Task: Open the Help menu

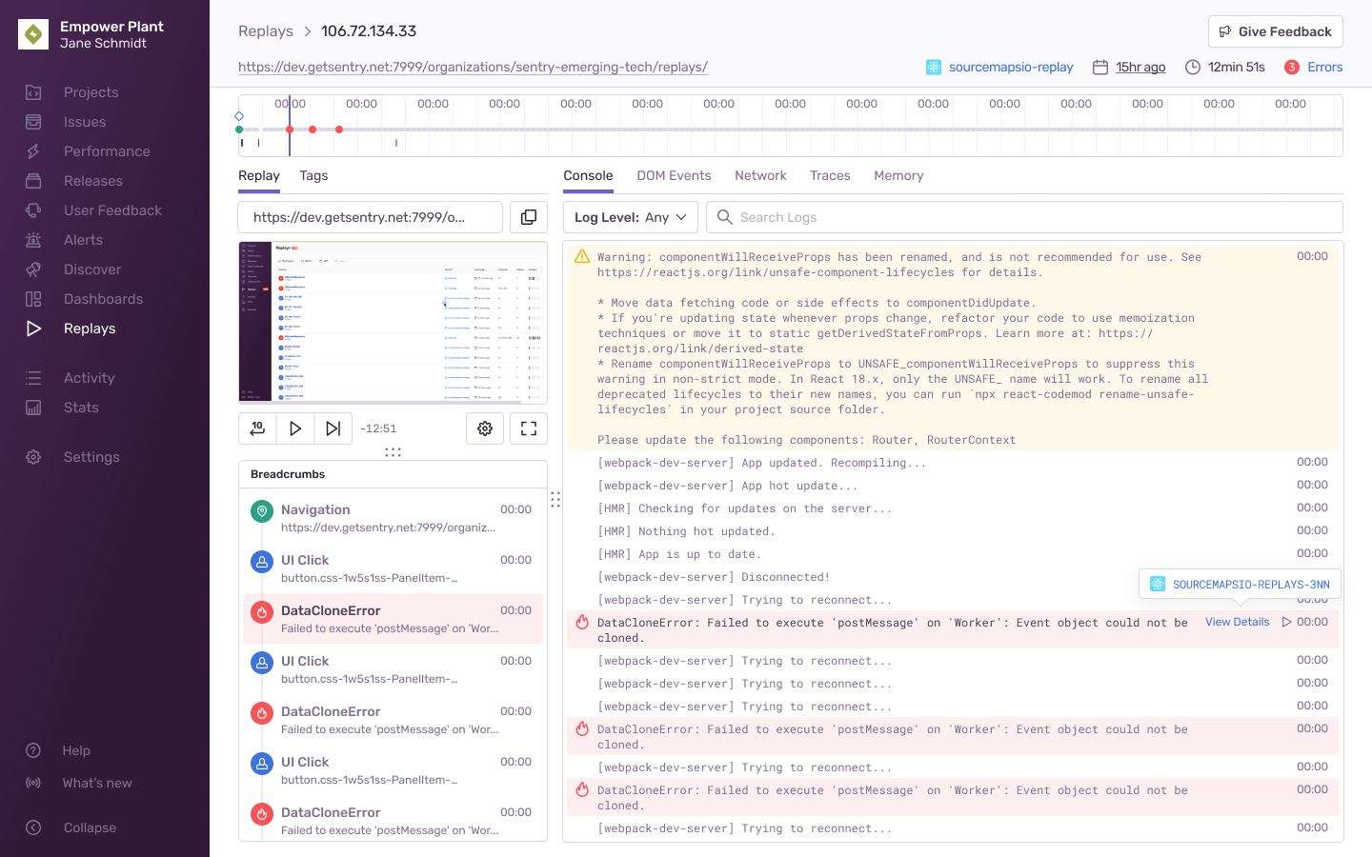Action: 76,750
